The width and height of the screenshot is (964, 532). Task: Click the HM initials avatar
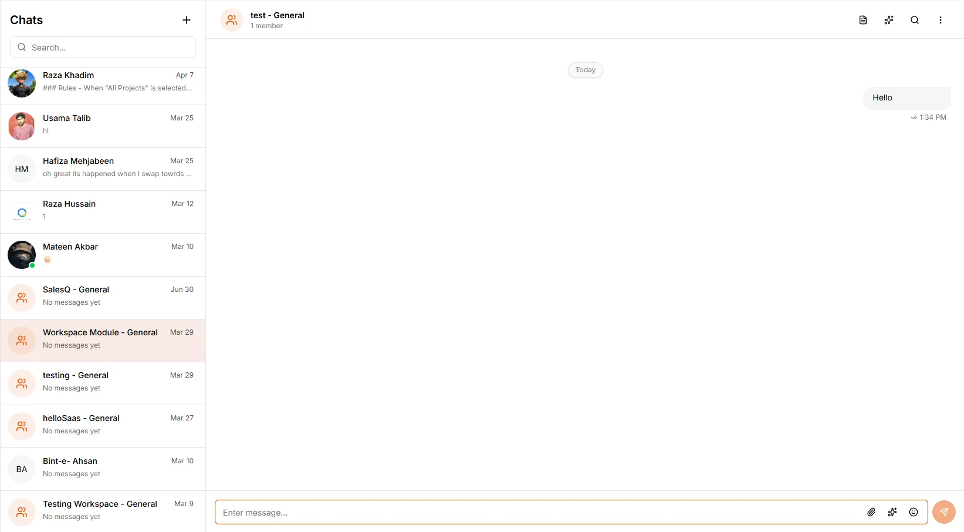22,169
